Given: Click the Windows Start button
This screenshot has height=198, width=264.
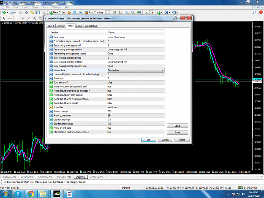Looking at the screenshot, I should (x=5, y=194).
